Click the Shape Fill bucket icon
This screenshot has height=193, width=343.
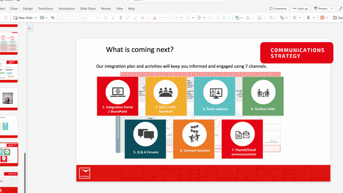pyautogui.click(x=248, y=18)
